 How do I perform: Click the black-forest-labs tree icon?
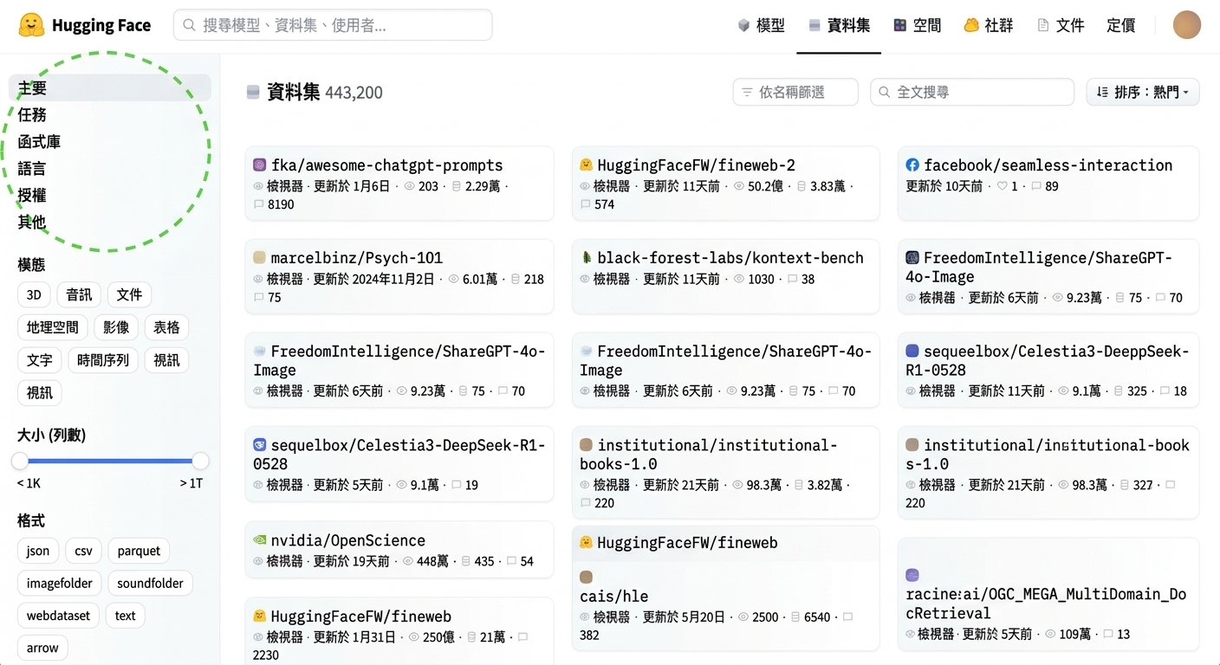pyautogui.click(x=586, y=257)
